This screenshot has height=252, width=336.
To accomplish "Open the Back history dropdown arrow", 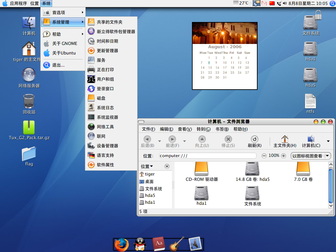I will [x=160, y=141].
